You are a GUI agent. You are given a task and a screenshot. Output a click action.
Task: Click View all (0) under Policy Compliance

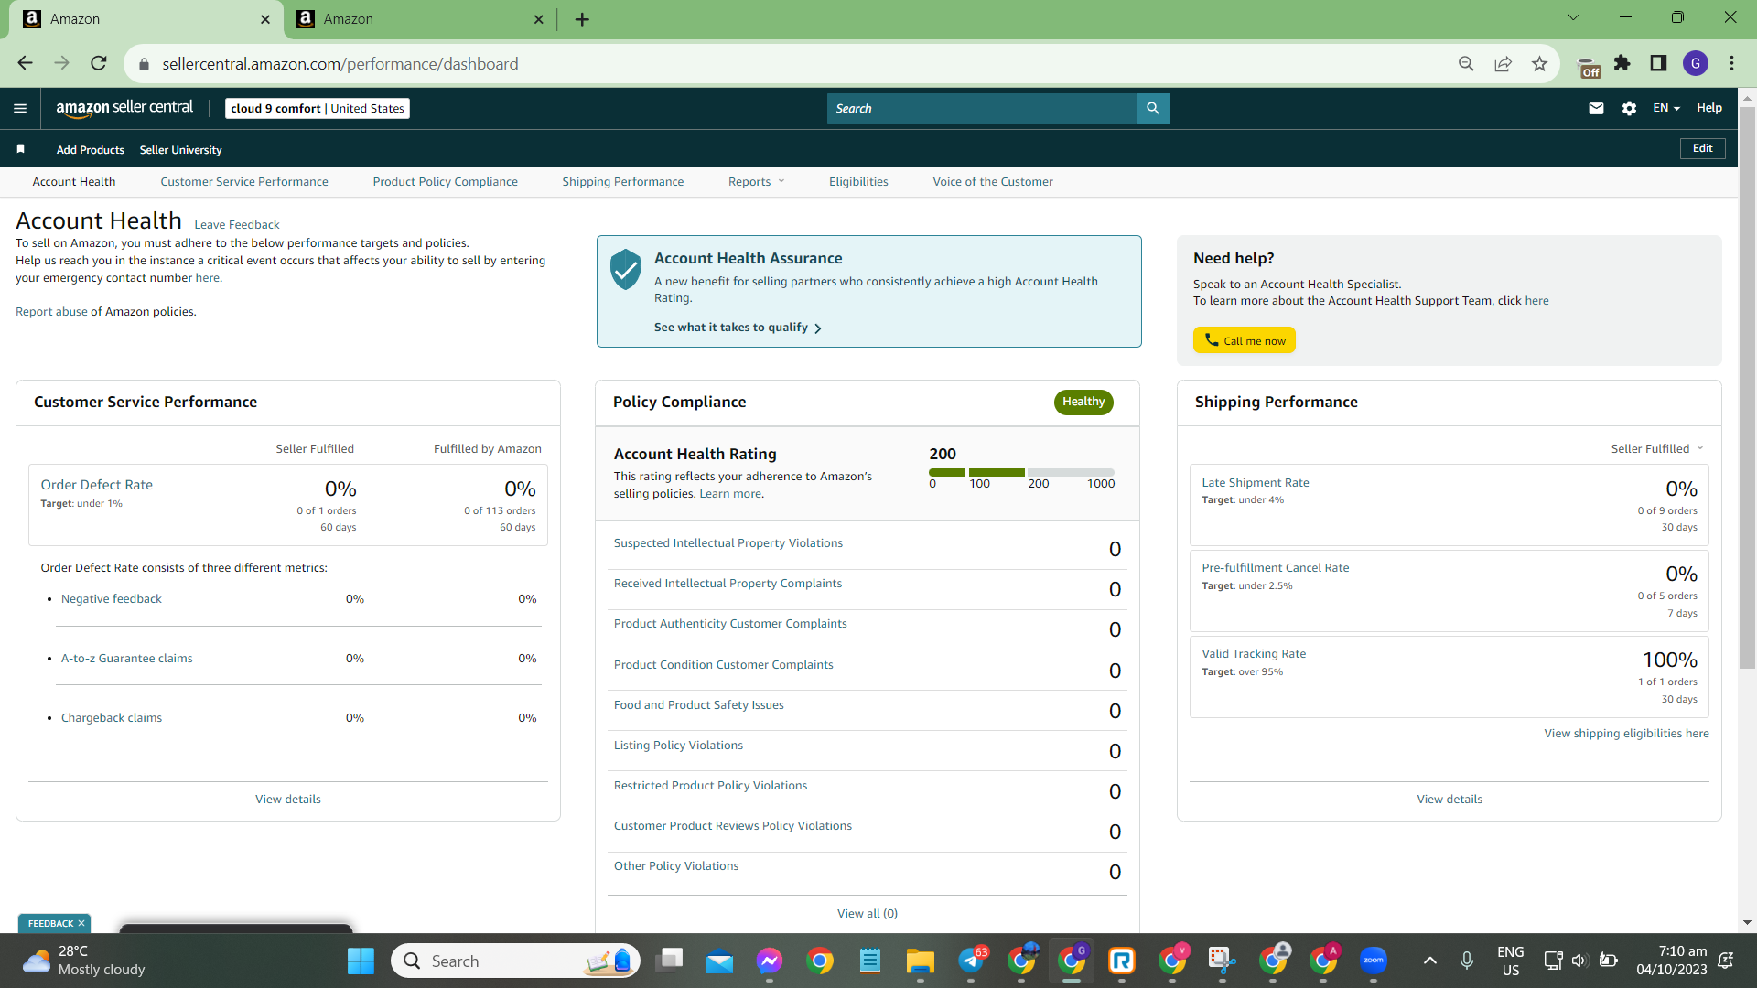[868, 913]
